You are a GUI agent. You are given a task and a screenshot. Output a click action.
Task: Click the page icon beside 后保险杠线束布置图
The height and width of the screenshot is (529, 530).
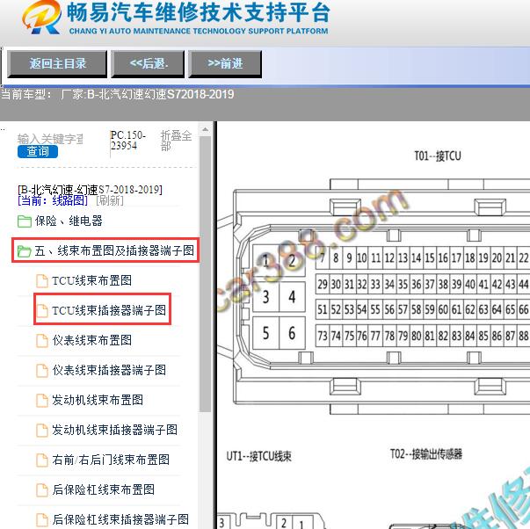(42, 490)
